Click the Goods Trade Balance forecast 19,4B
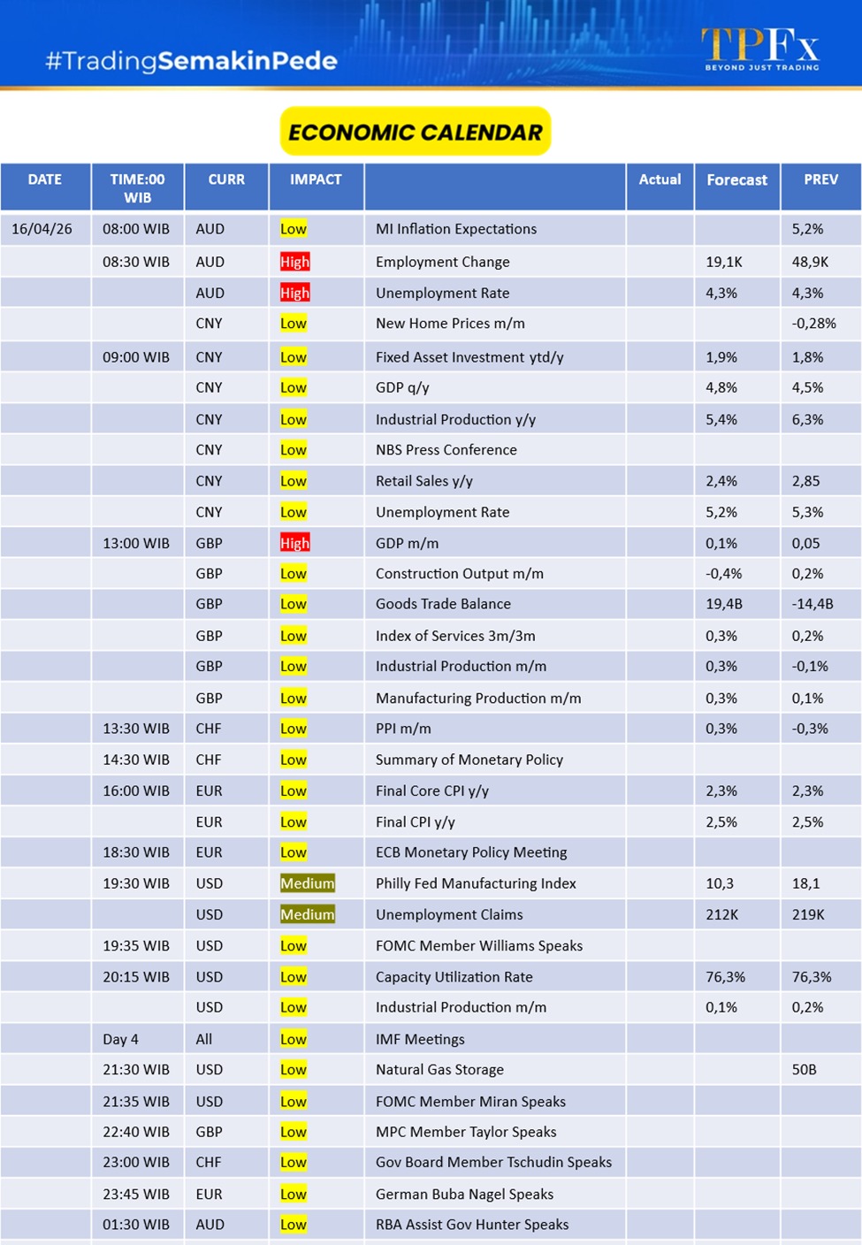 (723, 604)
